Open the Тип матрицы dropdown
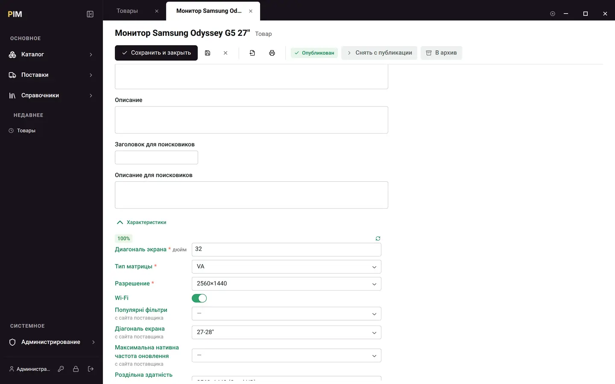Viewport: 615px width, 384px height. click(x=287, y=267)
